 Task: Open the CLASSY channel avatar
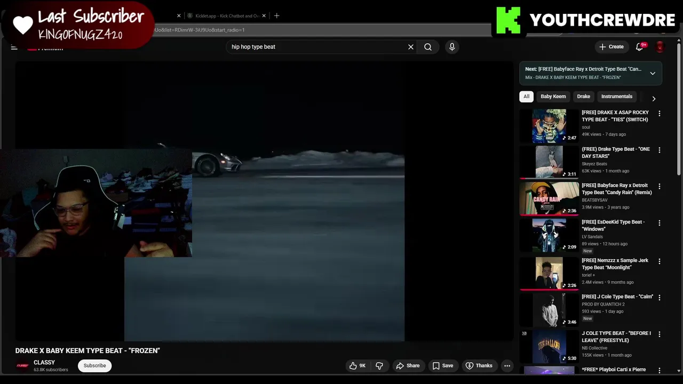point(22,365)
